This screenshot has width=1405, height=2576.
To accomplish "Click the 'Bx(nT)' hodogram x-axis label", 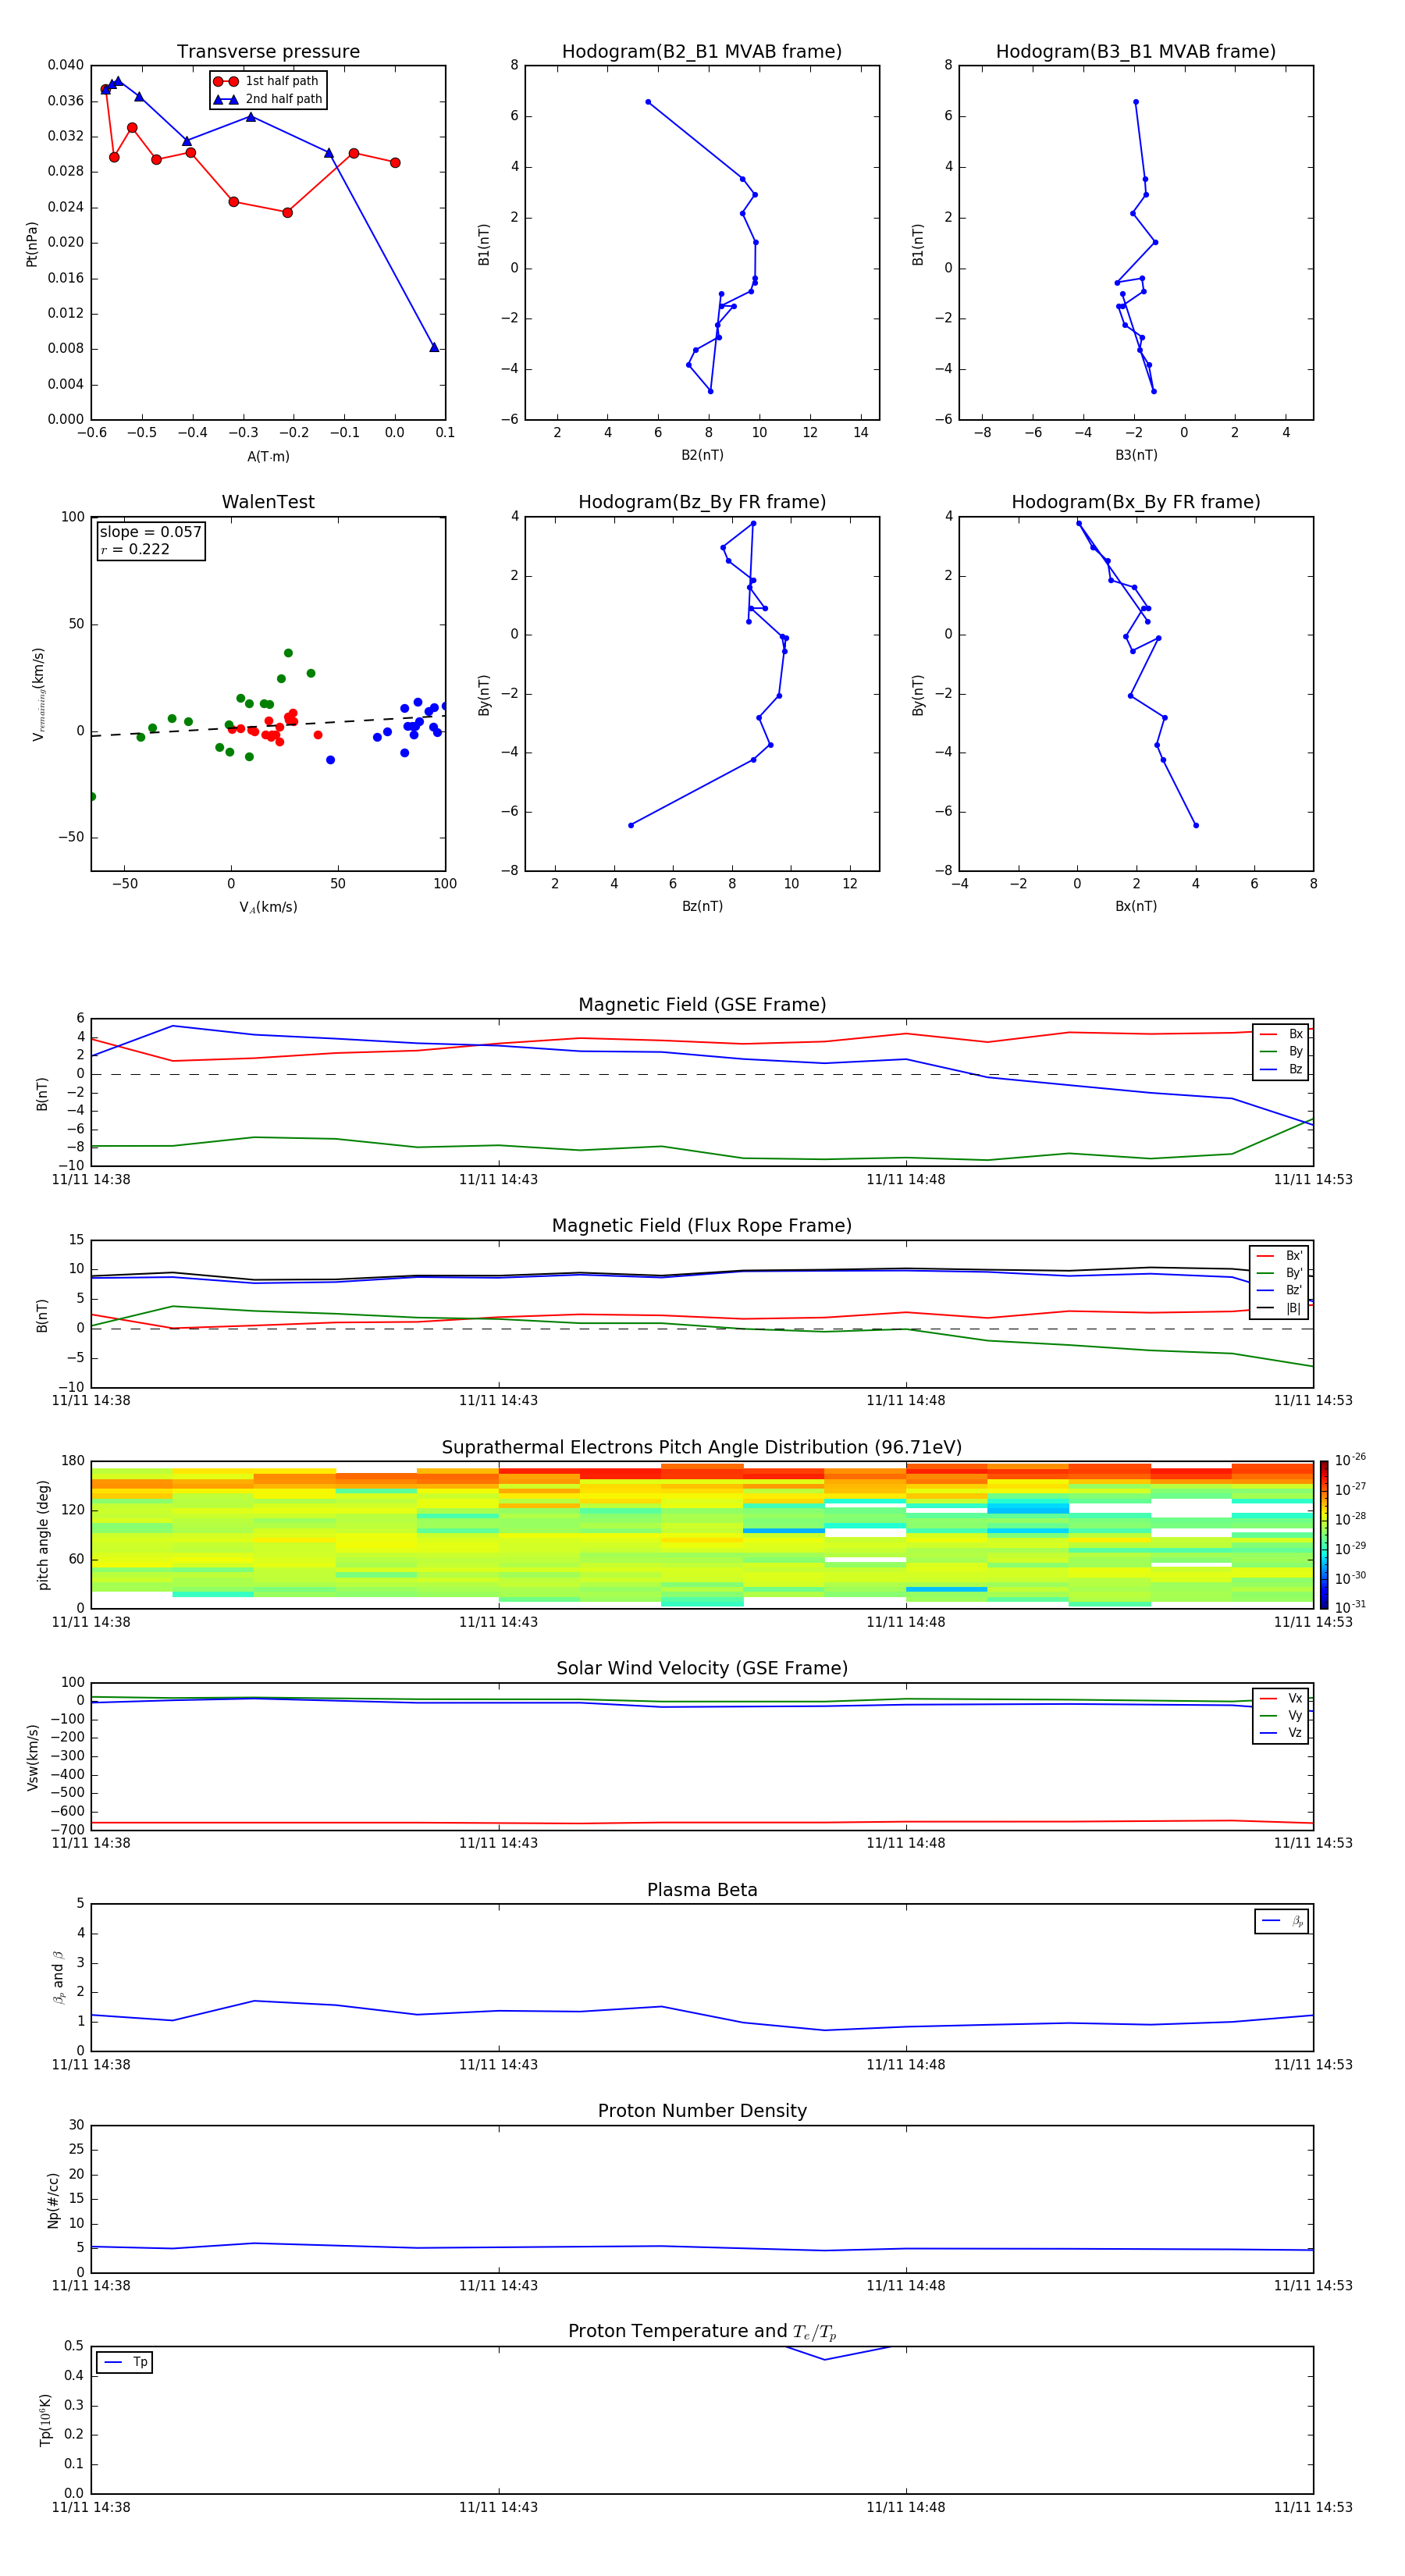I will click(1136, 906).
